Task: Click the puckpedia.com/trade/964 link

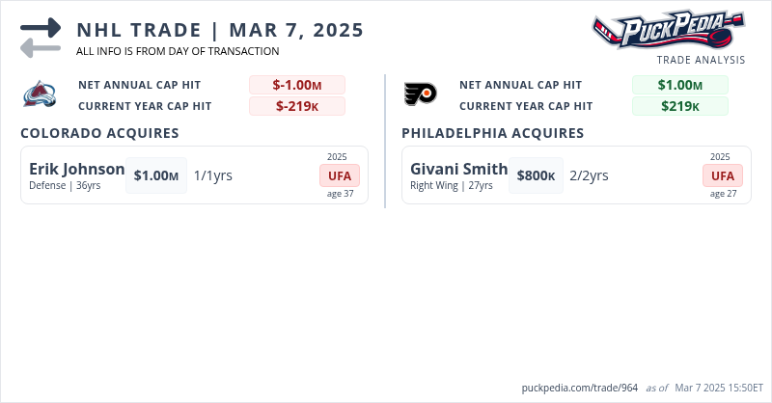Action: (579, 388)
